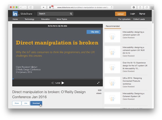This screenshot has height=120, width=162.
Task: Open the Login link
Action: [133, 14]
